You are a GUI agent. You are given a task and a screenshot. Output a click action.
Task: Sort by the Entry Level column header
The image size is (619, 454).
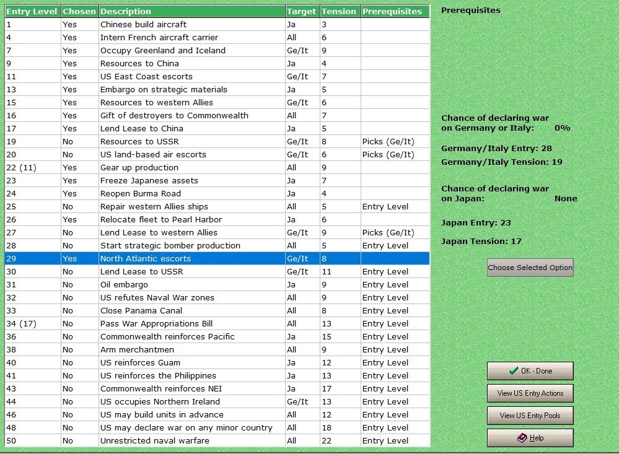click(x=33, y=11)
